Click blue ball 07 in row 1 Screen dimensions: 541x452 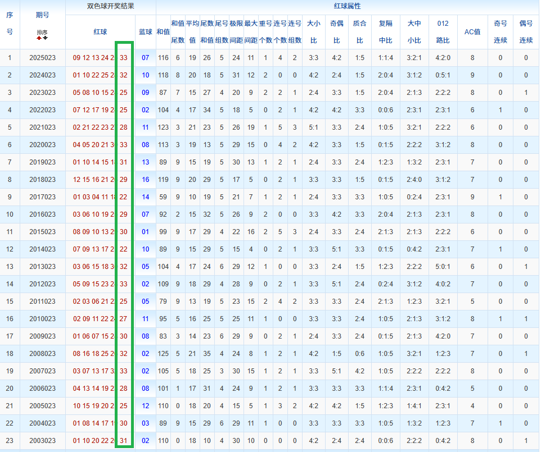[x=145, y=58]
